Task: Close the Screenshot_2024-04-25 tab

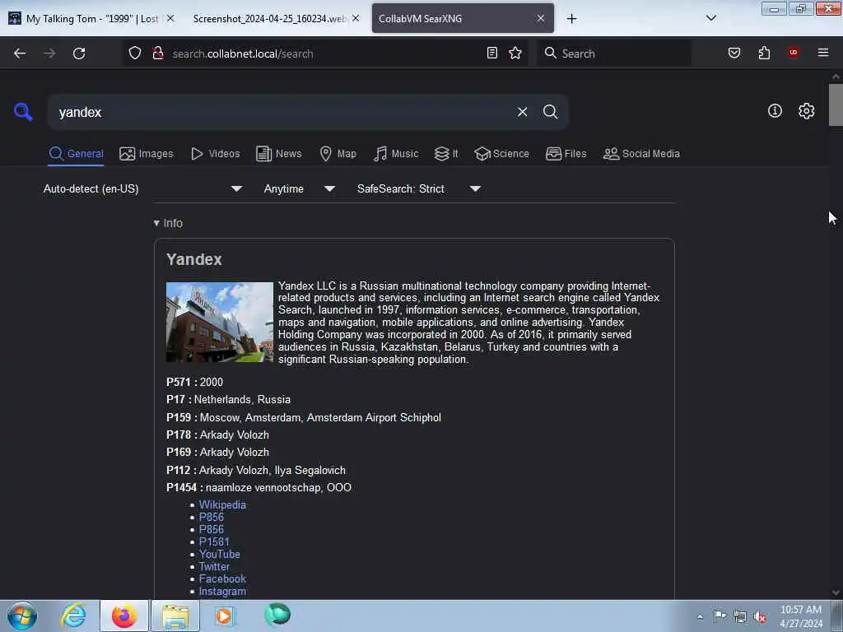Action: click(x=356, y=19)
